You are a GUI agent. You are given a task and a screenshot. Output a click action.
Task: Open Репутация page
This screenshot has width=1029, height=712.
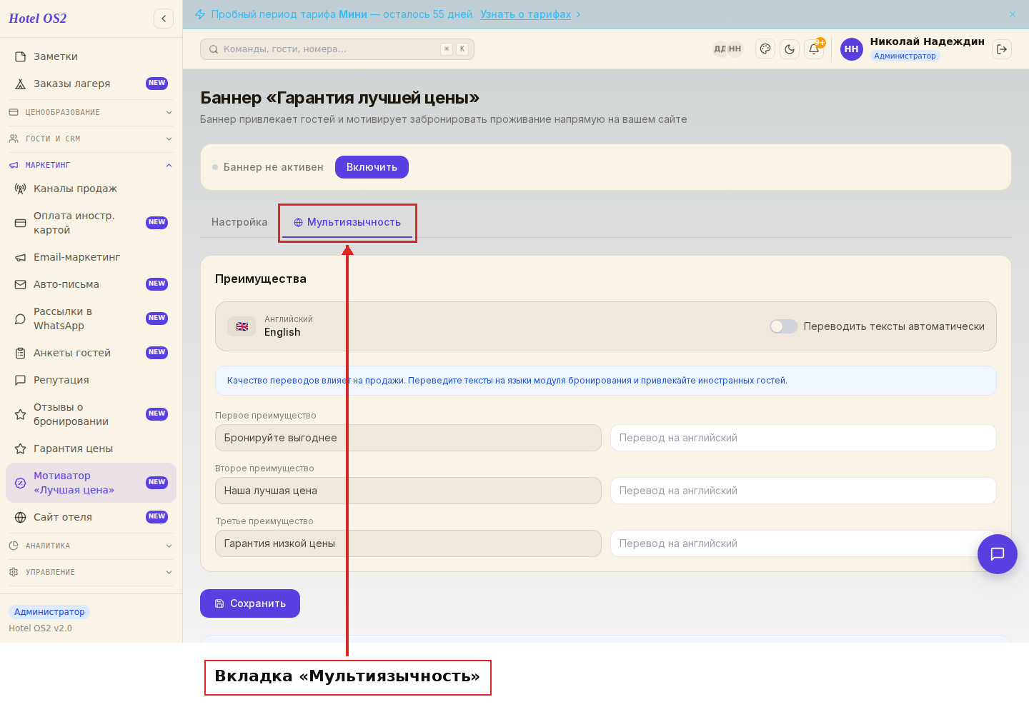(91, 380)
